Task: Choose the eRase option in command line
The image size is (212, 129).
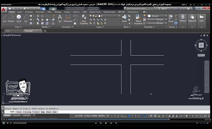Action: click(48, 112)
